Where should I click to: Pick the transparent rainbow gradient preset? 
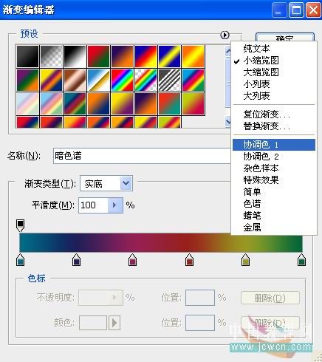[x=146, y=80]
